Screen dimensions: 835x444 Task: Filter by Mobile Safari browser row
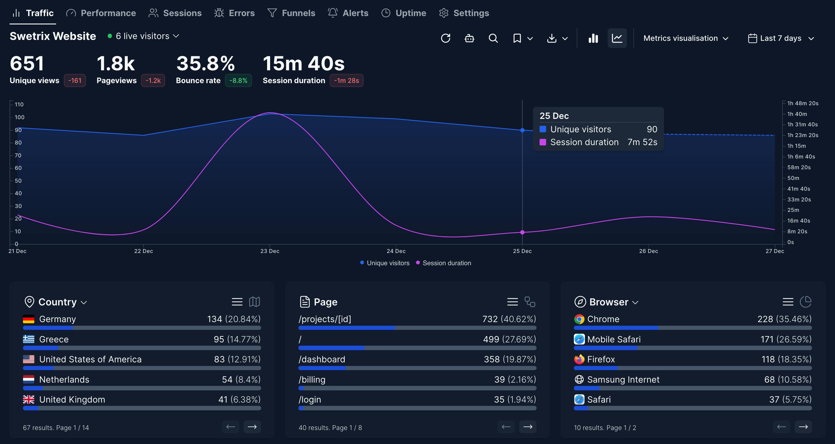click(x=693, y=342)
